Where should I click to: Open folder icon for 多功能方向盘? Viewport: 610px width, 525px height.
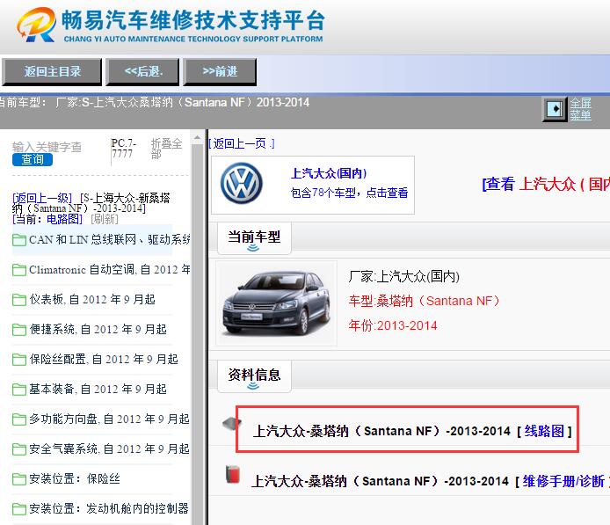19,419
